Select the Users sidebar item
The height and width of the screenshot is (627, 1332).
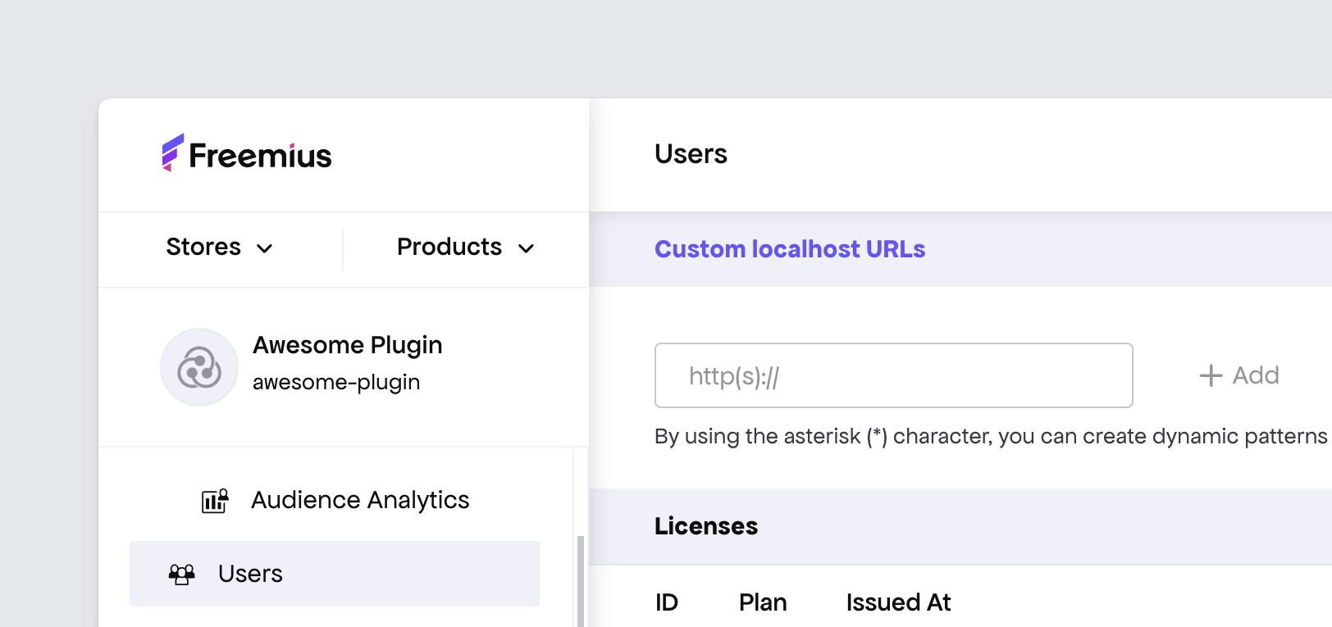tap(335, 574)
